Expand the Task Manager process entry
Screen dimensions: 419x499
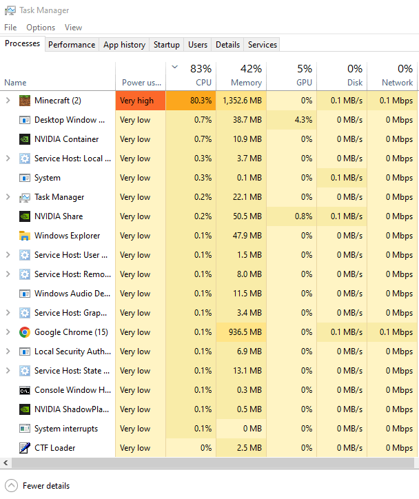pos(8,197)
